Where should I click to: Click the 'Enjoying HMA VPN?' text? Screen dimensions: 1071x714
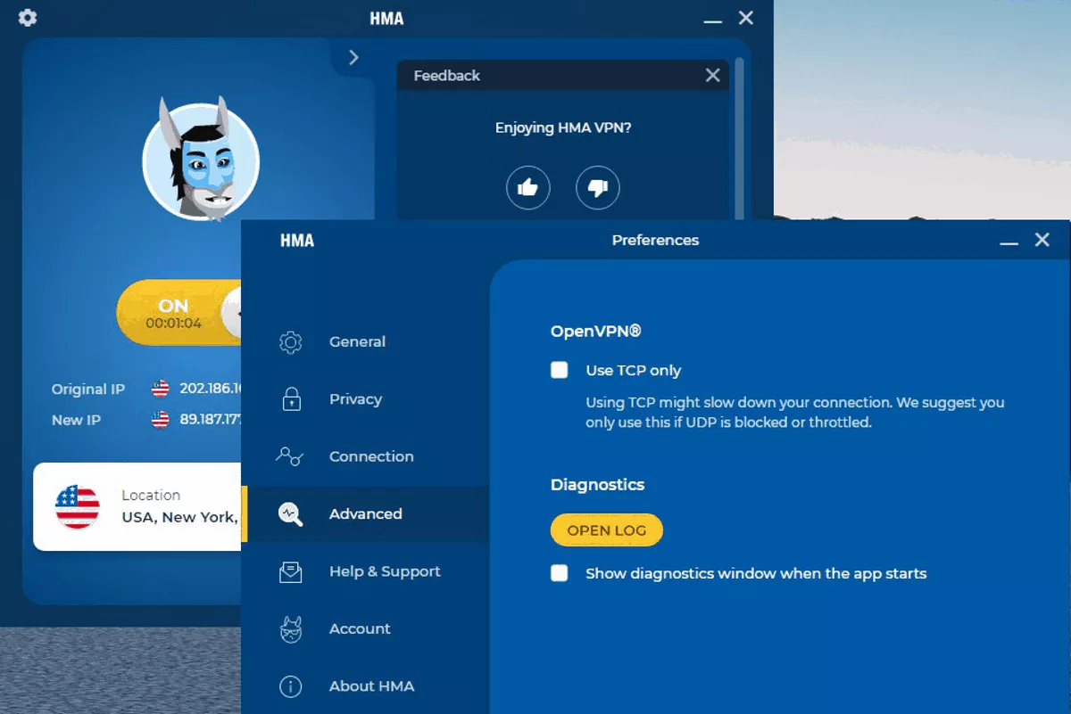pyautogui.click(x=563, y=127)
